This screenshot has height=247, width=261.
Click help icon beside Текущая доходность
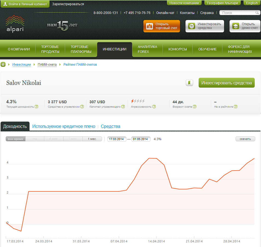(x=36, y=107)
